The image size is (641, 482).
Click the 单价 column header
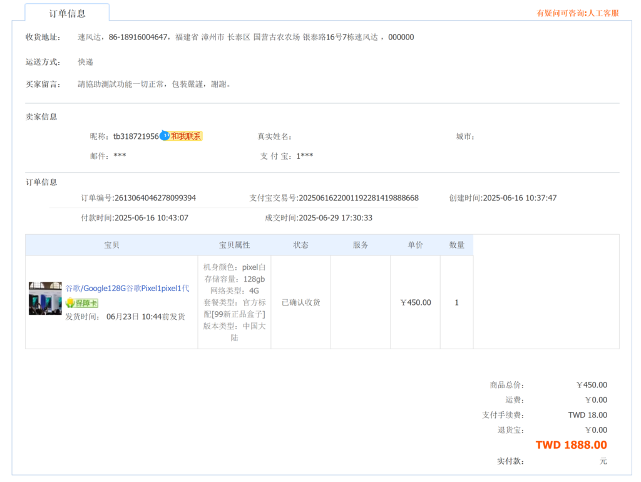pos(416,245)
